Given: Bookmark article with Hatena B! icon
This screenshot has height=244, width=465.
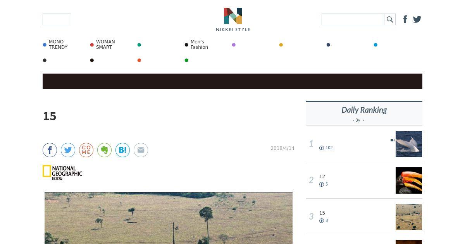Looking at the screenshot, I should pos(122,150).
